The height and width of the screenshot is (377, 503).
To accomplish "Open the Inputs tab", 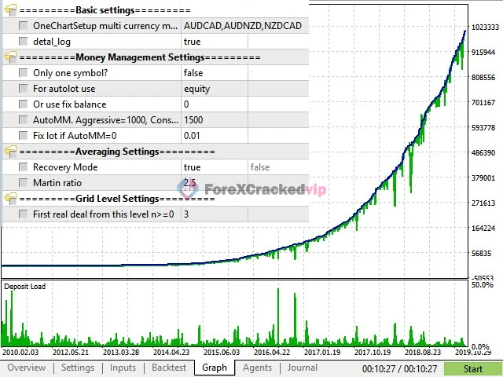I will point(123,368).
